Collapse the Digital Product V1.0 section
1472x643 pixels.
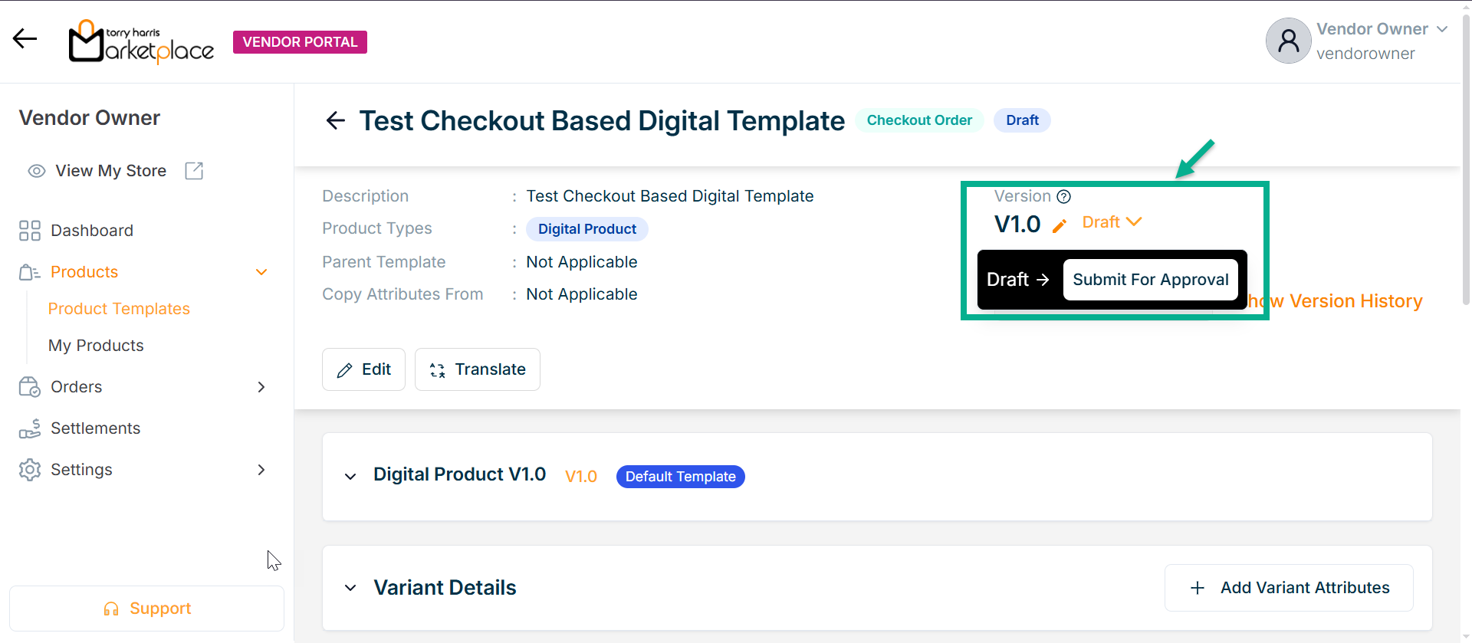(x=350, y=477)
